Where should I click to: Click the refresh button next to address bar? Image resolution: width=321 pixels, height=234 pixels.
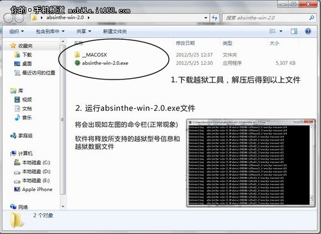214,18
